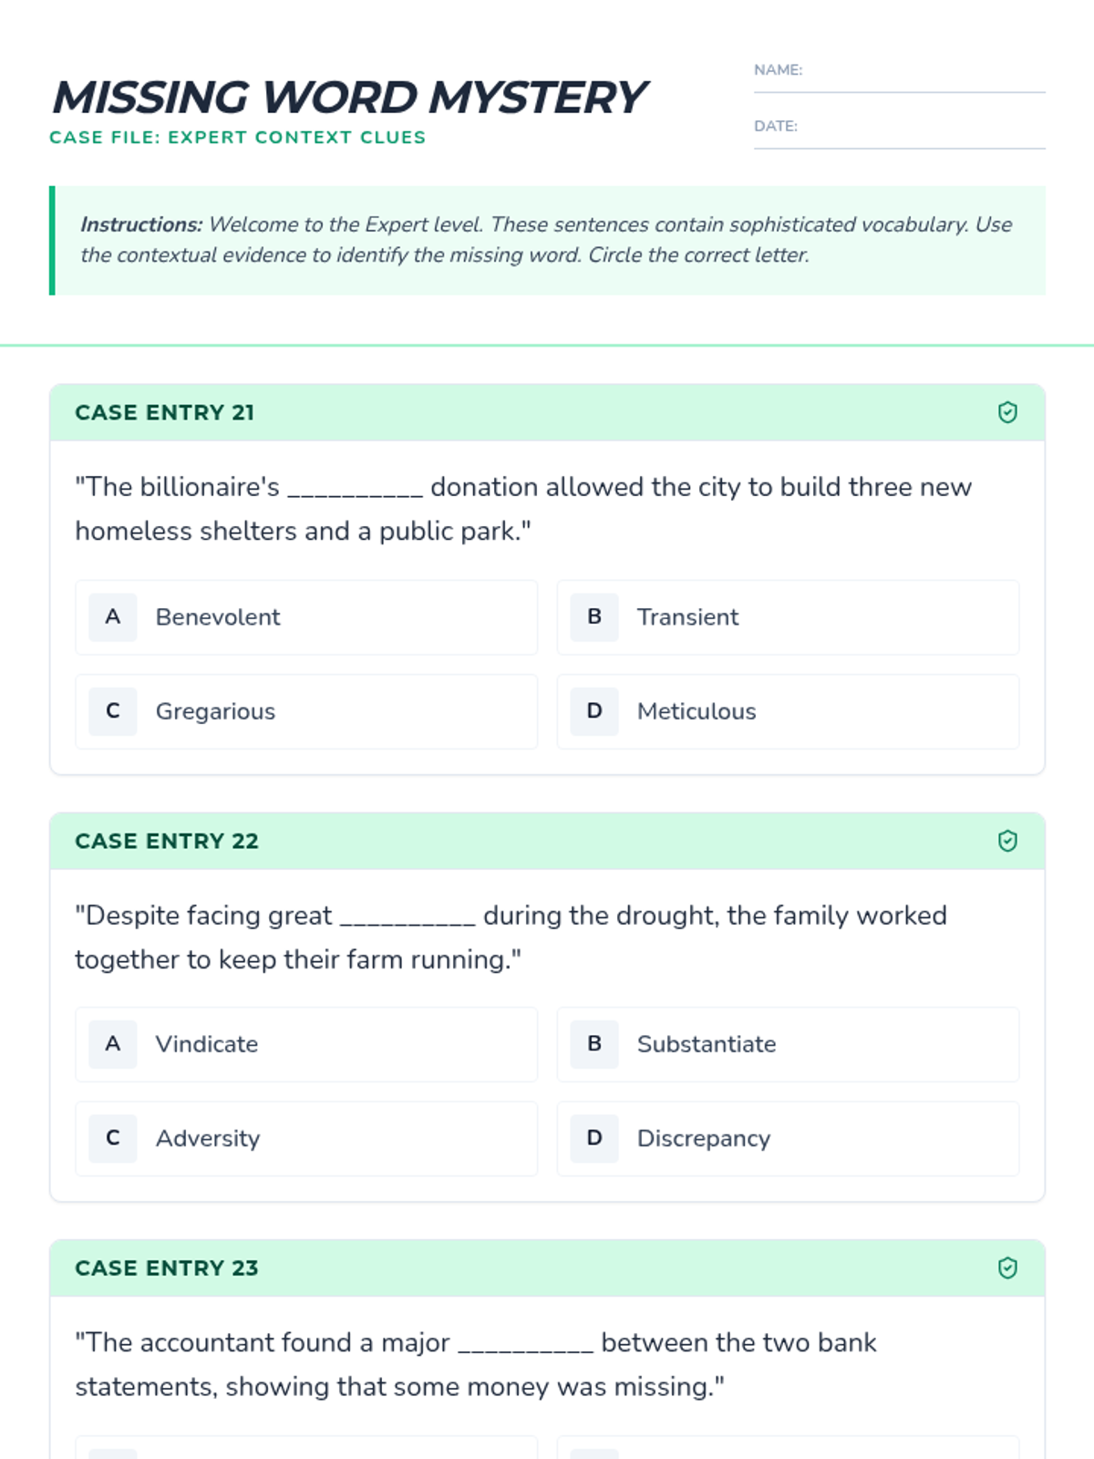The image size is (1094, 1459).
Task: Select letter B badge for Transient
Action: tap(594, 617)
